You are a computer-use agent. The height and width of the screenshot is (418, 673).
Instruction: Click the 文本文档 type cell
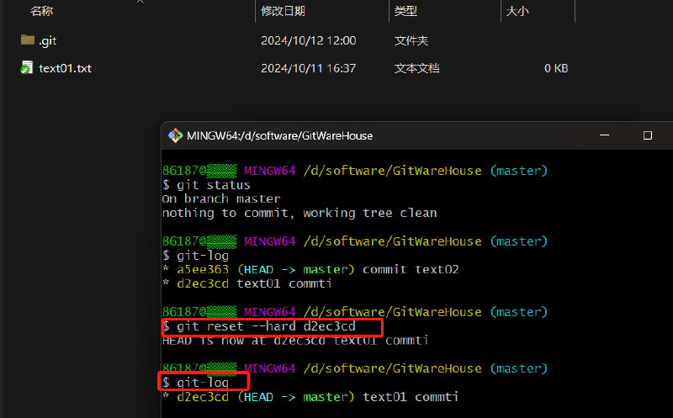(x=416, y=68)
